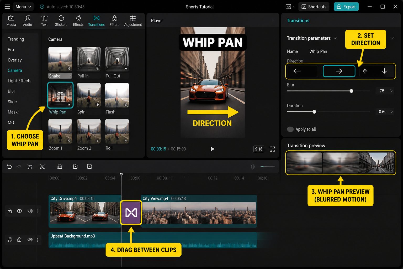Screen dimensions: 403x269
Task: Select the Trending category
Action: click(x=16, y=39)
